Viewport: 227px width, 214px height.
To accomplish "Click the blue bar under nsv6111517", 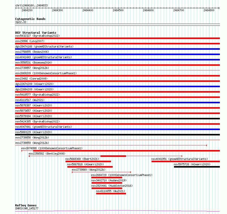I will 117,103.
